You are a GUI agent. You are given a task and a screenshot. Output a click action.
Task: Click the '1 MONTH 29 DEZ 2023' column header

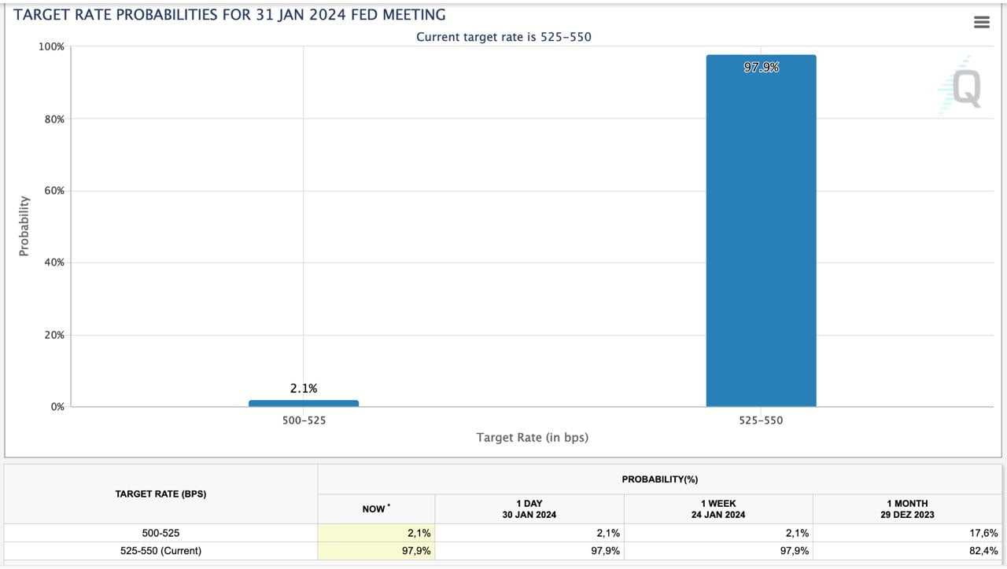pyautogui.click(x=906, y=508)
